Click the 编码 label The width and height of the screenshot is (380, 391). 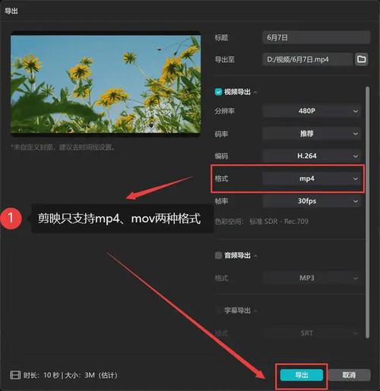click(221, 156)
